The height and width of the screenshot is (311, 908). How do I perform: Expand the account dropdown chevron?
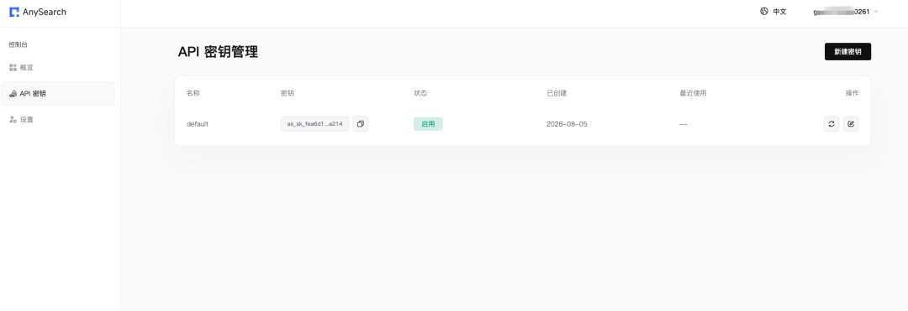(x=875, y=12)
